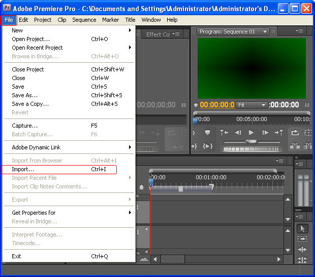Click the Save entry with the Ctrl+S shortcut
The width and height of the screenshot is (315, 277).
tap(69, 87)
